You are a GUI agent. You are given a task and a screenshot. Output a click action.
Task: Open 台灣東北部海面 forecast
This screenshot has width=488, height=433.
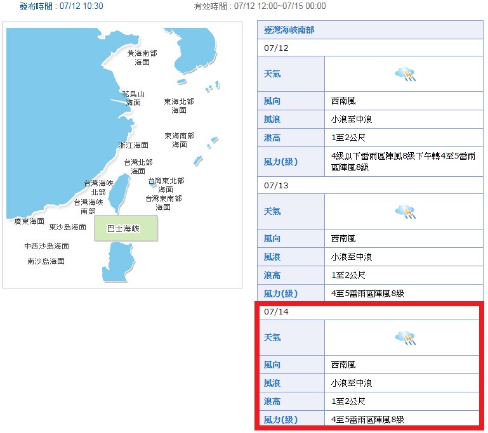click(166, 185)
